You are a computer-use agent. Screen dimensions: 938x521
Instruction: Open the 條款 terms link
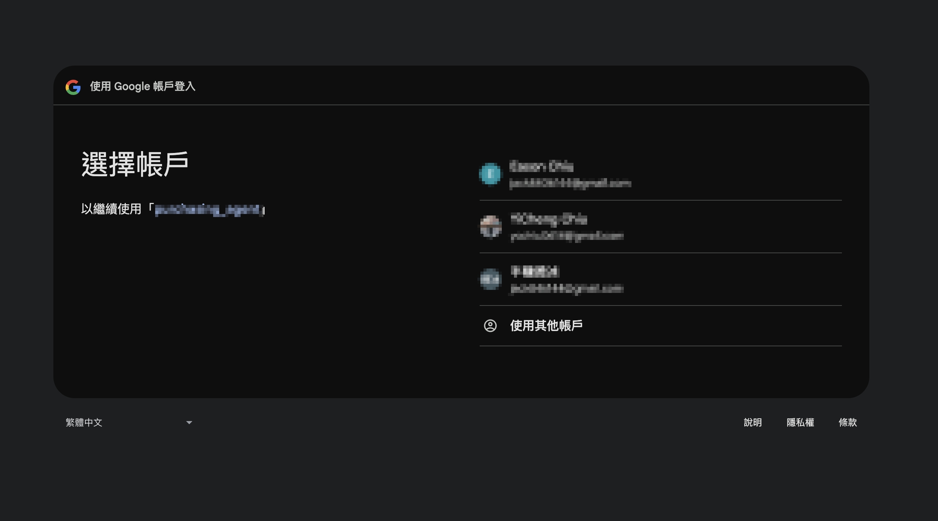847,423
